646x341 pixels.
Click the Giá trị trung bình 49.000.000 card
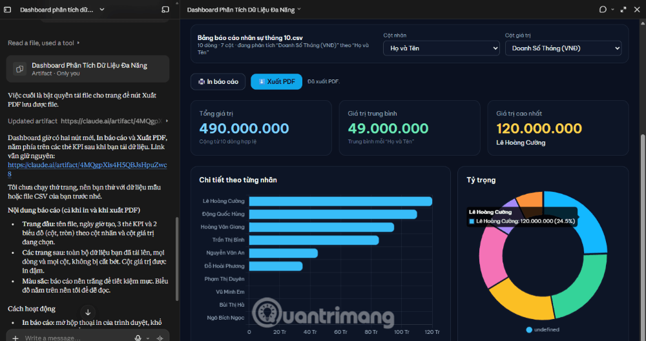410,128
